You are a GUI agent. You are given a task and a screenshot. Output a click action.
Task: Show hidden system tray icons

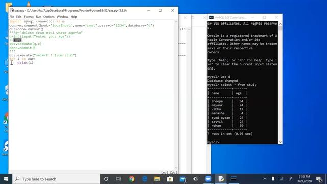[265, 179]
